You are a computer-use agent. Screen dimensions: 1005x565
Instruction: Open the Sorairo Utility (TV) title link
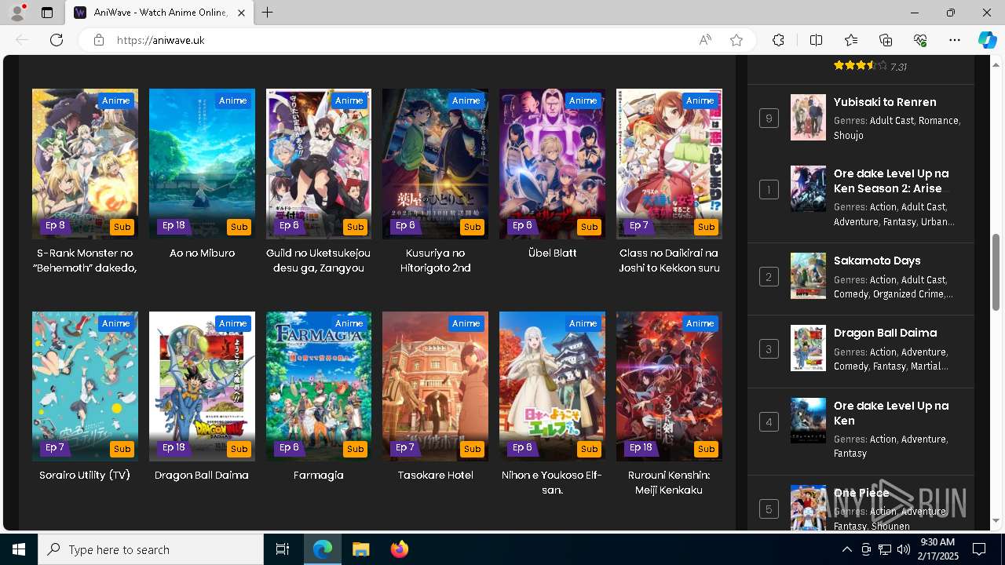pos(85,476)
